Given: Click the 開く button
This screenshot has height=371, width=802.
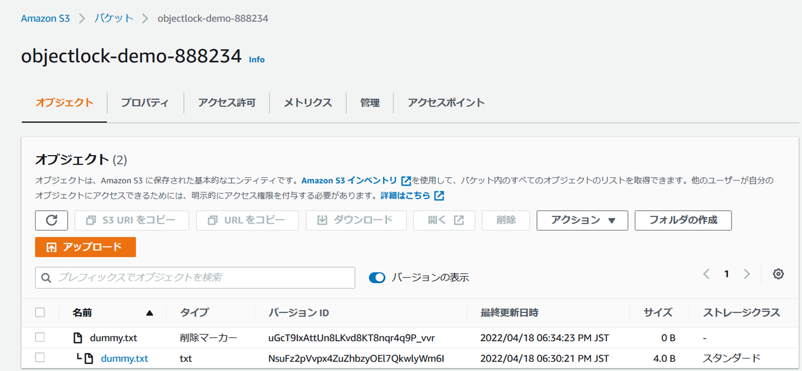Looking at the screenshot, I should [x=444, y=220].
